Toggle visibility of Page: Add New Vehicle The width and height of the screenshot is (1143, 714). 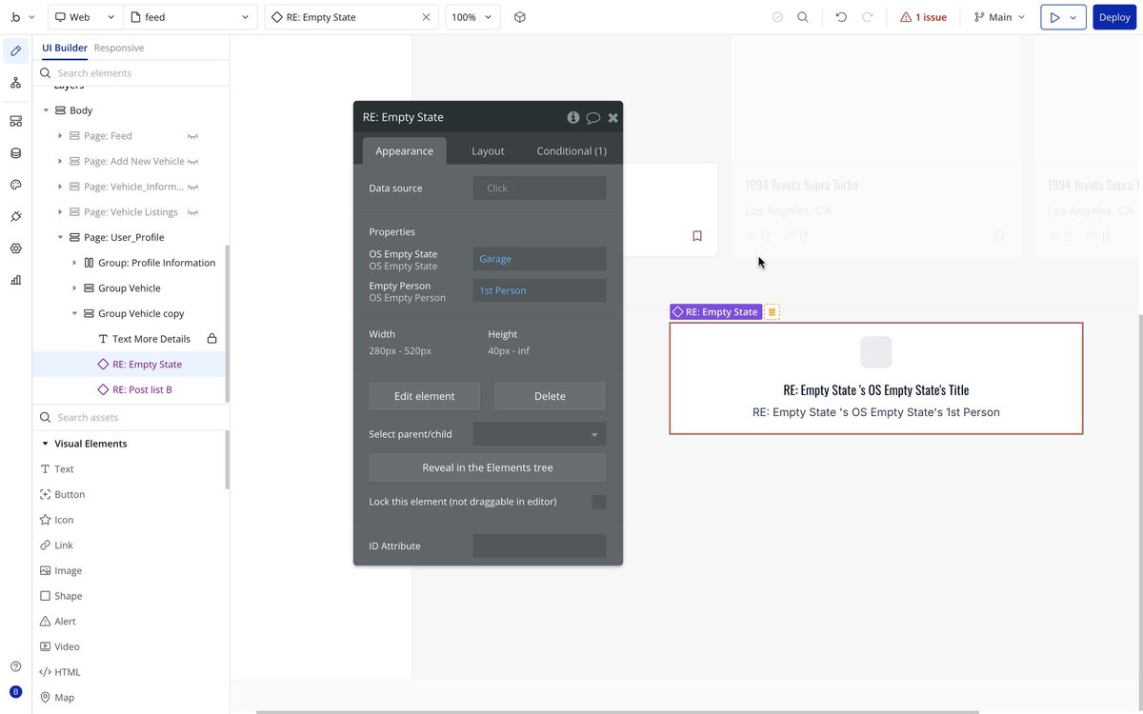pos(192,161)
